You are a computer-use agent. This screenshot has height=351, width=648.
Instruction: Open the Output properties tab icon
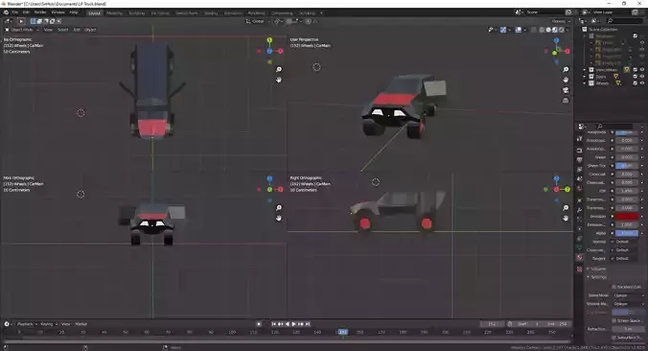579,159
